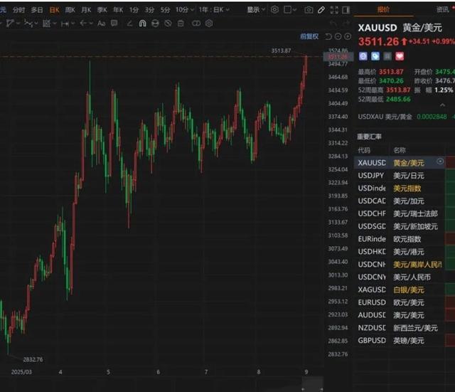This screenshot has height=392, width=455.
Task: Expand the 1年:日K range dropdown
Action: pos(214,10)
